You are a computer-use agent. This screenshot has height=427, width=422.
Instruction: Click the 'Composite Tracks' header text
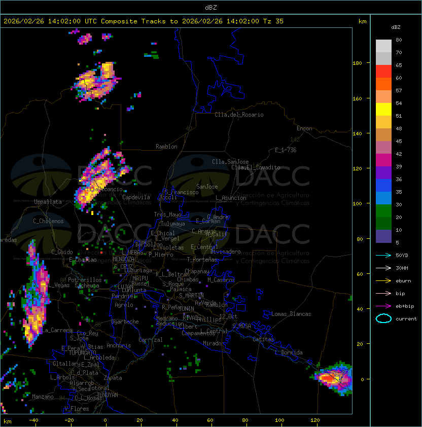[x=133, y=21]
